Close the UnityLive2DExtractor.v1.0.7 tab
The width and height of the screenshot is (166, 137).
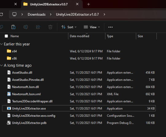click(77, 4)
